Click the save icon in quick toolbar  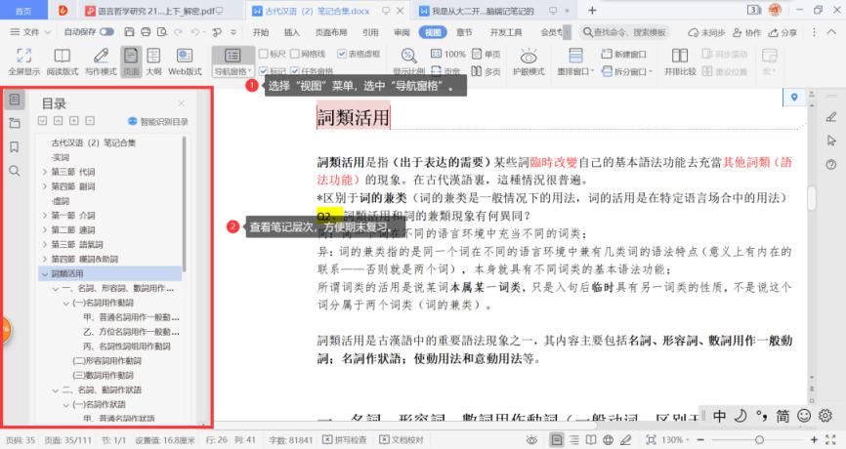click(130, 32)
